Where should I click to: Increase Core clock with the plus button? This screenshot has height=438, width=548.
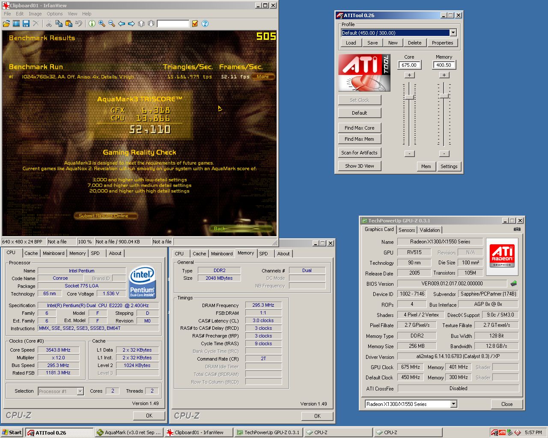pyautogui.click(x=409, y=75)
